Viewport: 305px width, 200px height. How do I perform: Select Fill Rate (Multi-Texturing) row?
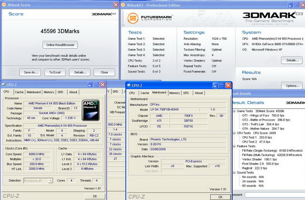point(272,155)
